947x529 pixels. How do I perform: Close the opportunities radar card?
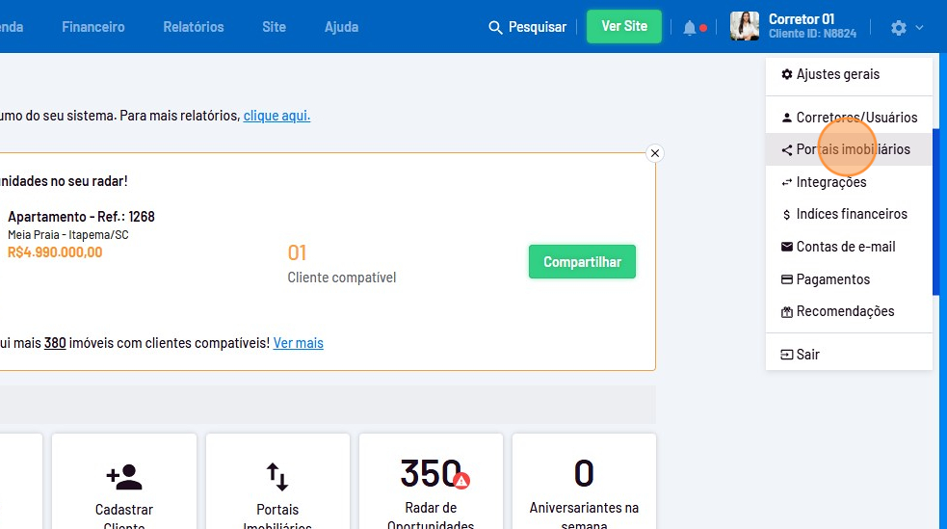pos(655,153)
